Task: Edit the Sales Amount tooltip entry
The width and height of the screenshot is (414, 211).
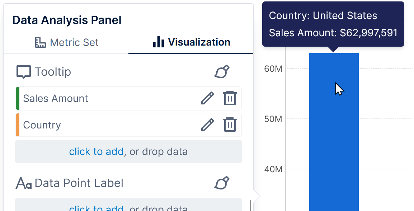Action: coord(207,98)
